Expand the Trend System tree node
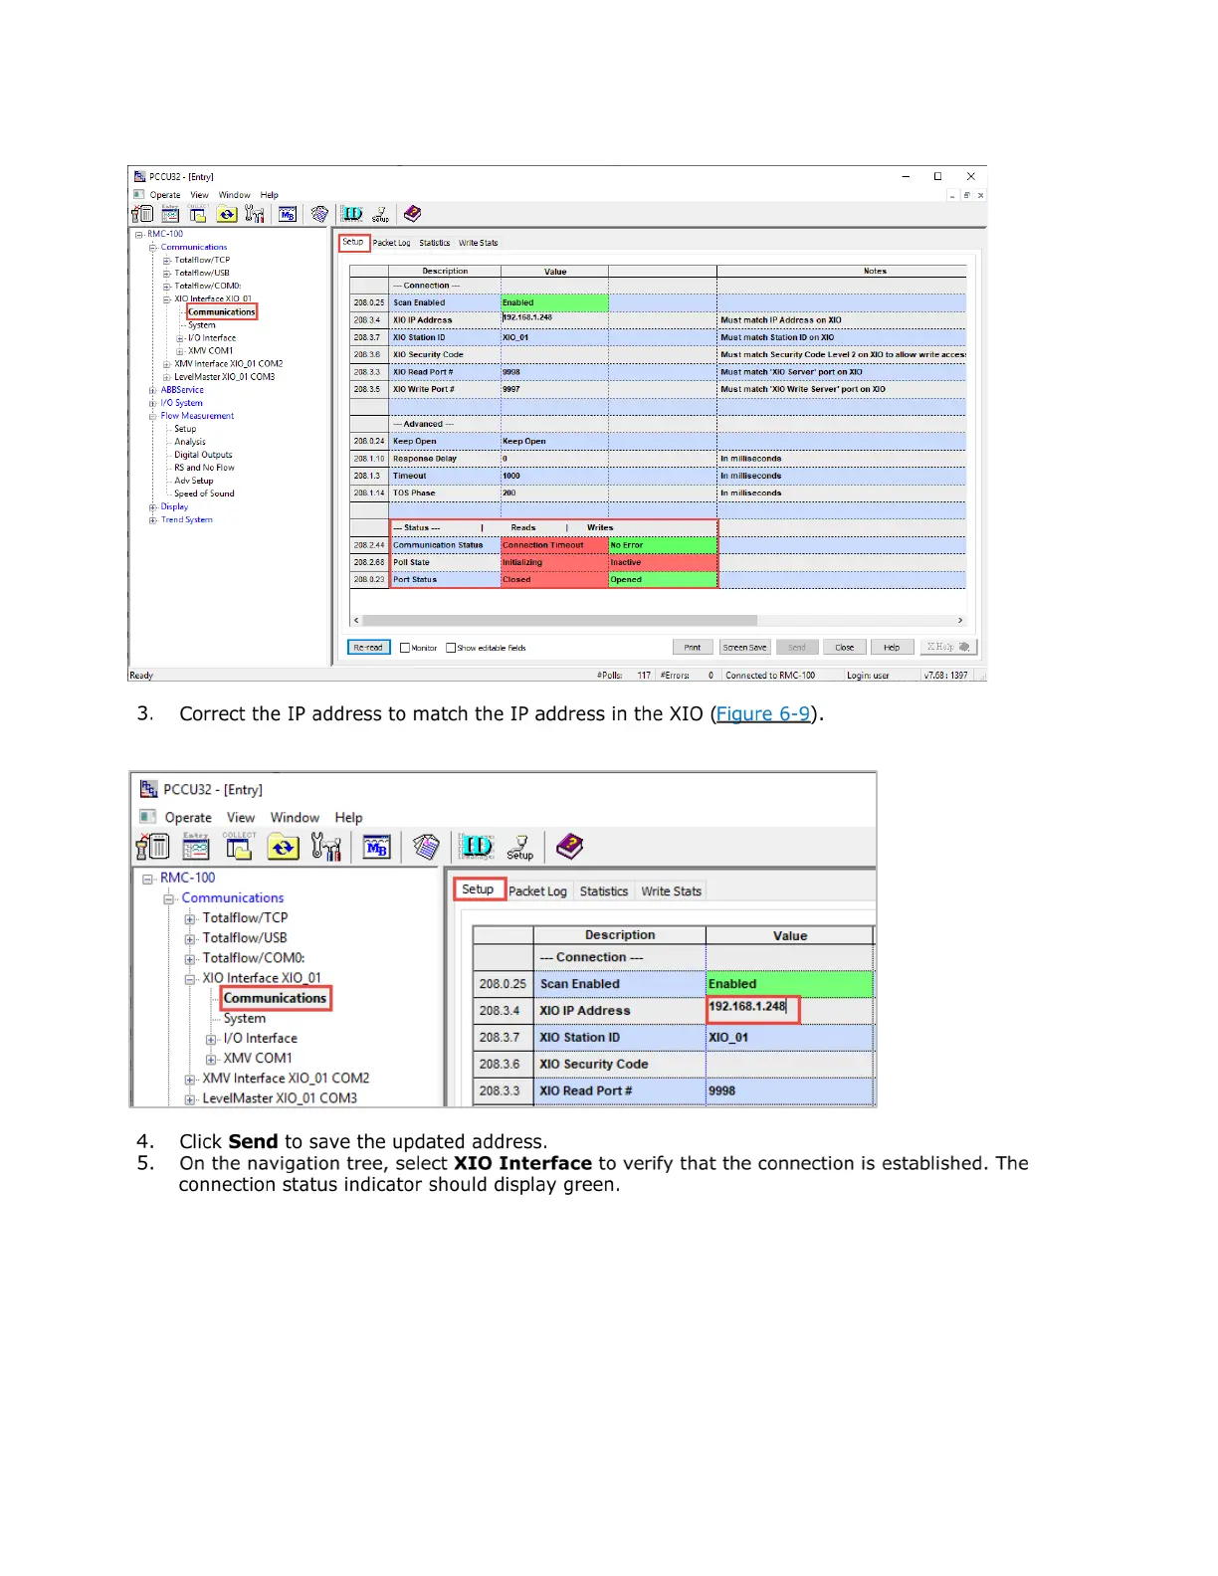 click(153, 520)
